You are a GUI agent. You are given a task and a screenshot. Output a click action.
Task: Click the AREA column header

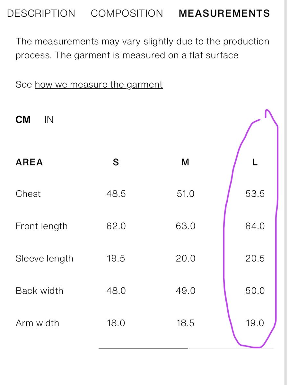click(29, 162)
